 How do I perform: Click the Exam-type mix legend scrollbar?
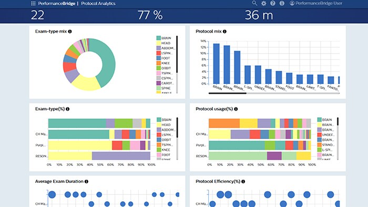177,65
